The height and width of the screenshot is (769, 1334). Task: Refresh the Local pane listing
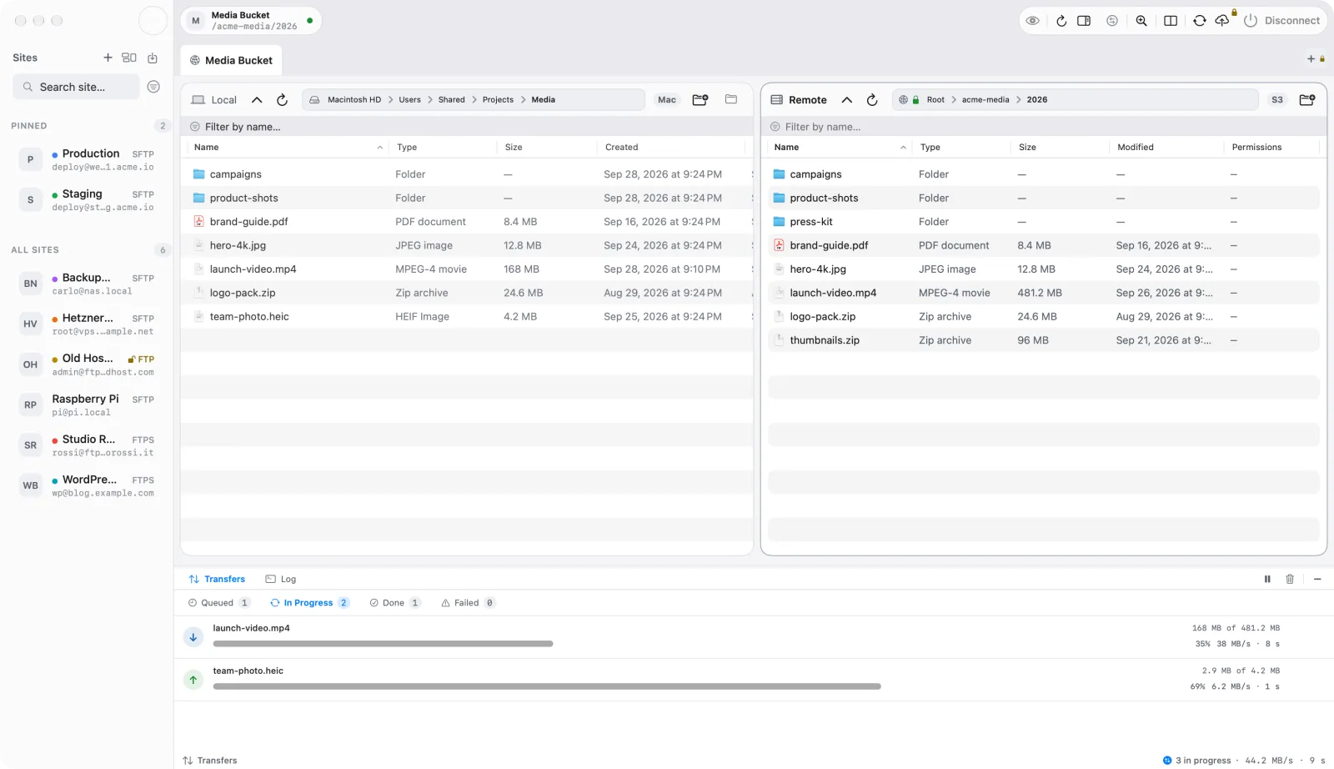pos(282,100)
